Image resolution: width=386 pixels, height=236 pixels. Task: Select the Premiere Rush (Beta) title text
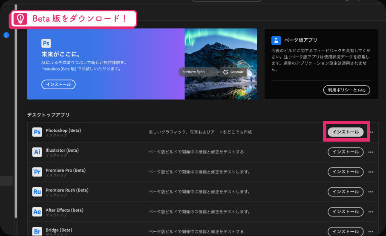[67, 190]
